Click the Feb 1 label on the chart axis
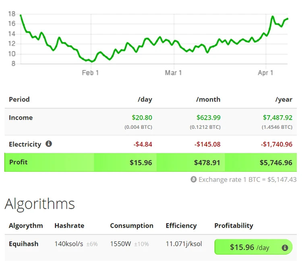The width and height of the screenshot is (302, 264). [90, 73]
